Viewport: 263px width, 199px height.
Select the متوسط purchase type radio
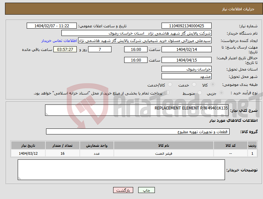pyautogui.click(x=200, y=93)
